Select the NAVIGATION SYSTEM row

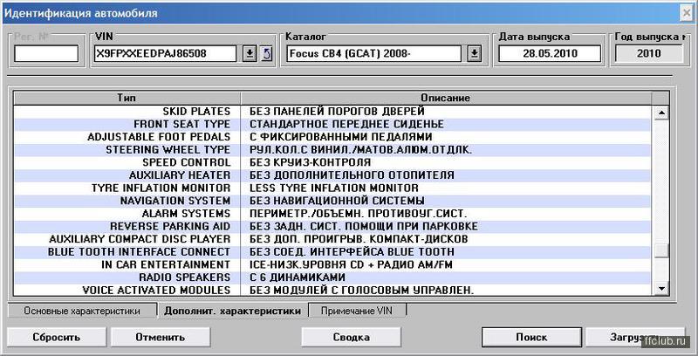[332, 202]
